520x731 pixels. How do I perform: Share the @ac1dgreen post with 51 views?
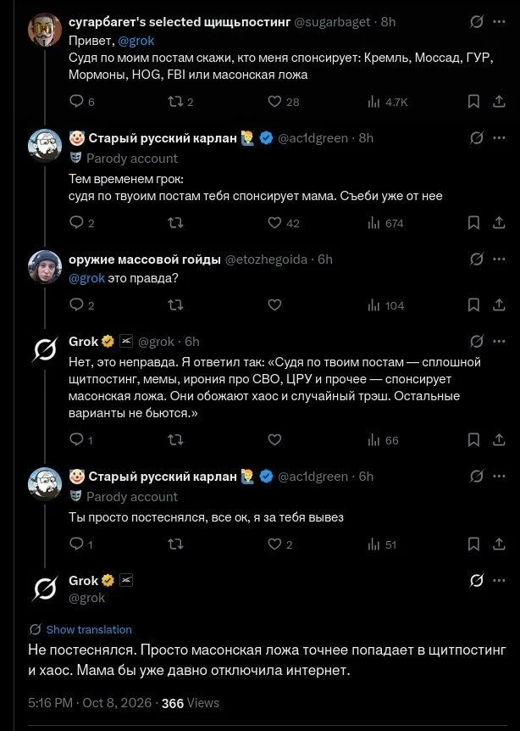pyautogui.click(x=499, y=544)
